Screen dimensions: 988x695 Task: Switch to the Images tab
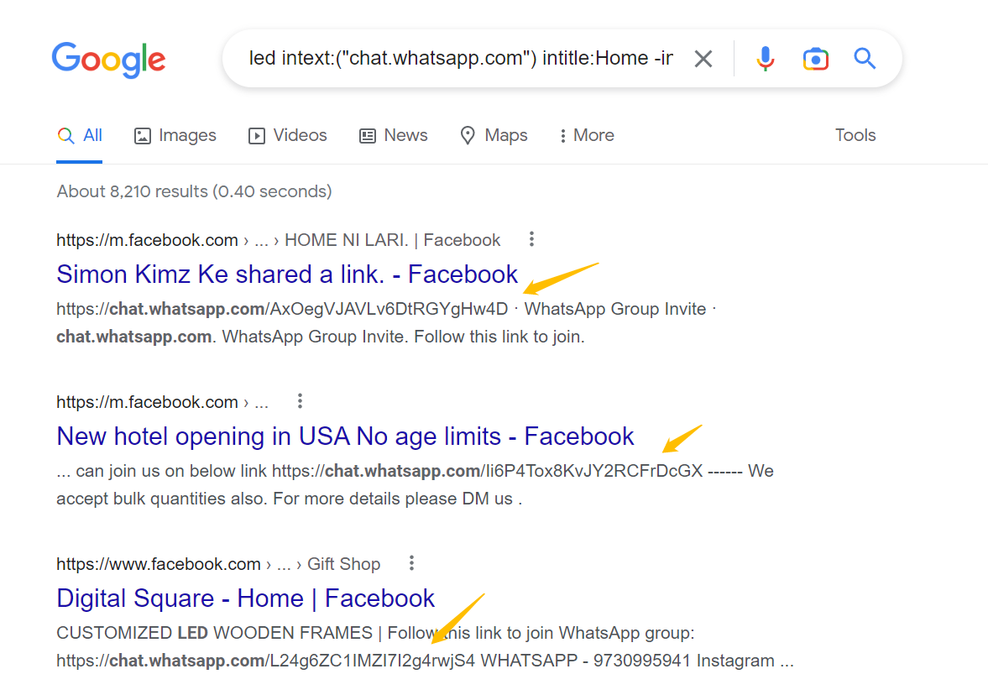175,135
